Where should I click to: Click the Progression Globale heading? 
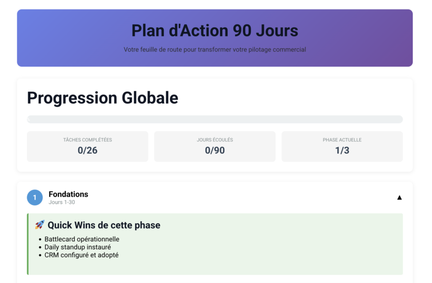102,98
